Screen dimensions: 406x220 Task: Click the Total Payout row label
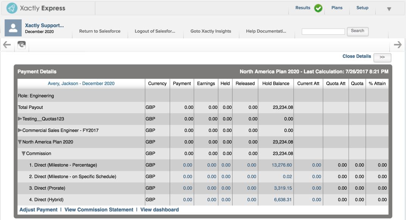30,107
